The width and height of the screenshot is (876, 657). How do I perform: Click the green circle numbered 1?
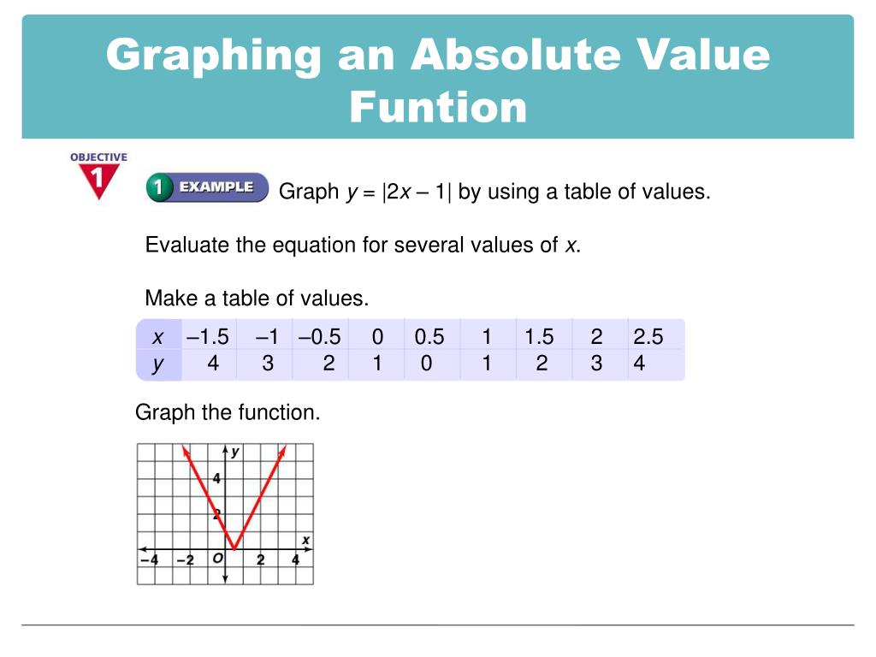[158, 187]
